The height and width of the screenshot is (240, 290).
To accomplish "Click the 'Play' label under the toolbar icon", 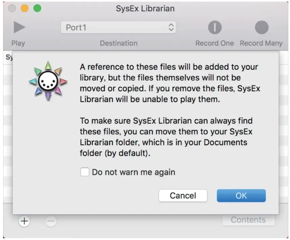I will [18, 43].
